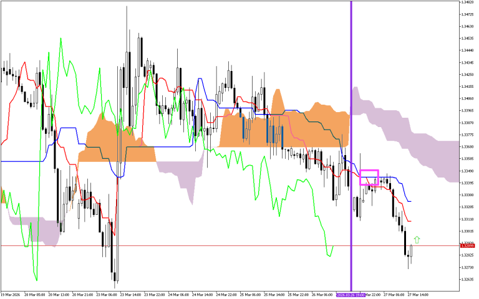Viewport: 479px width, 299px height.
Task: Click the 23 Mar 22:00 time label
Action: (155, 295)
